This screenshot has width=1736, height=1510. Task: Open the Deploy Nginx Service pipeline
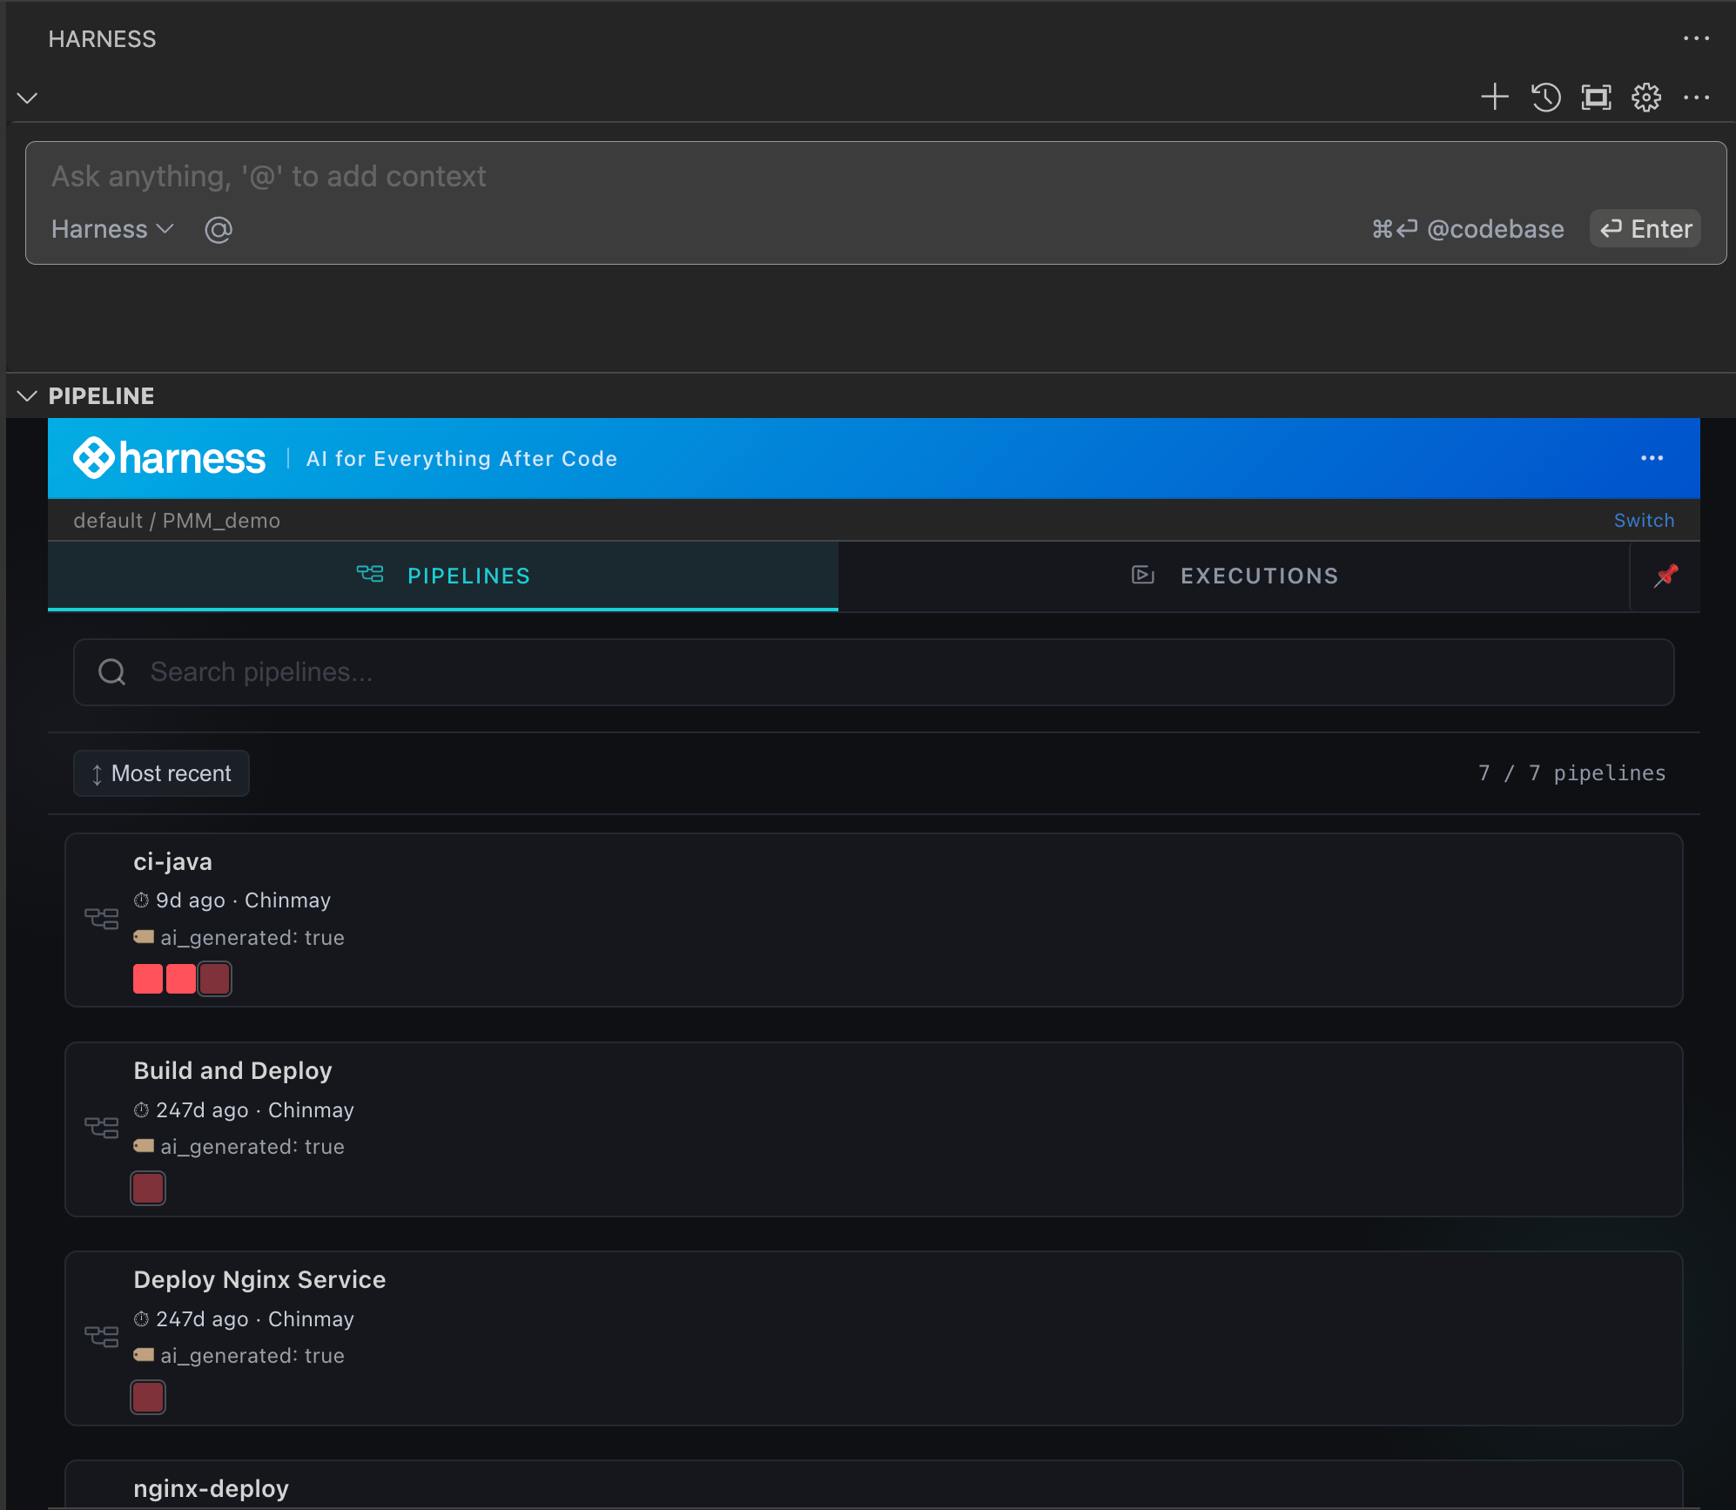coord(874,1338)
